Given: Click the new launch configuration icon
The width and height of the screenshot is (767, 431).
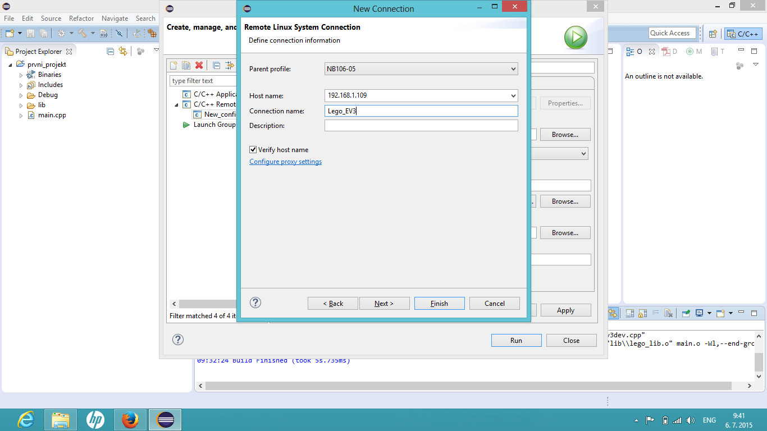Looking at the screenshot, I should pos(174,66).
